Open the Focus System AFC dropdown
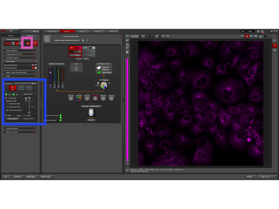Image resolution: width=279 pixels, height=209 pixels. click(25, 83)
